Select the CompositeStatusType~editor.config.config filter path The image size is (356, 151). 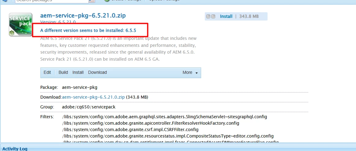[x=168, y=136]
